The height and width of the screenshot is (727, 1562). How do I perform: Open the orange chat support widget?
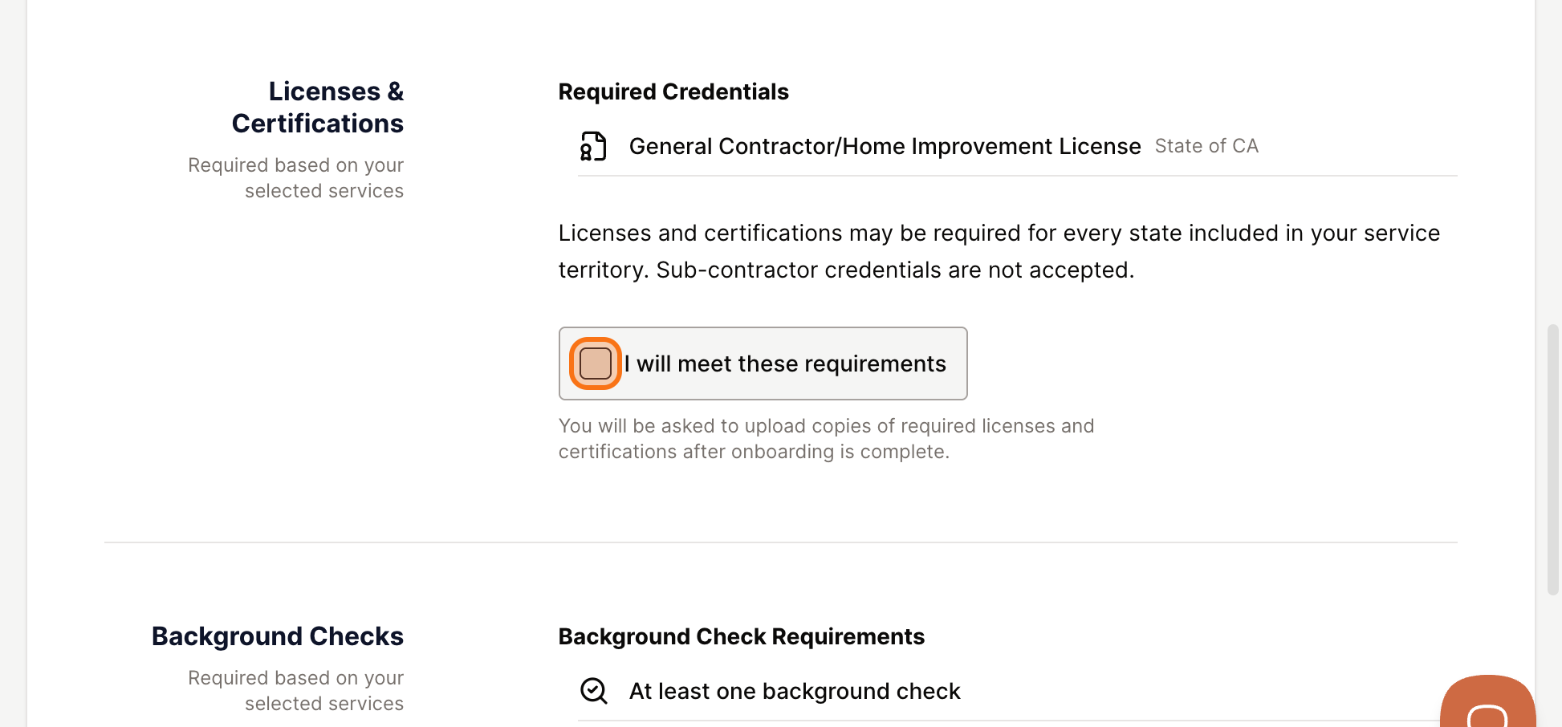[1487, 701]
